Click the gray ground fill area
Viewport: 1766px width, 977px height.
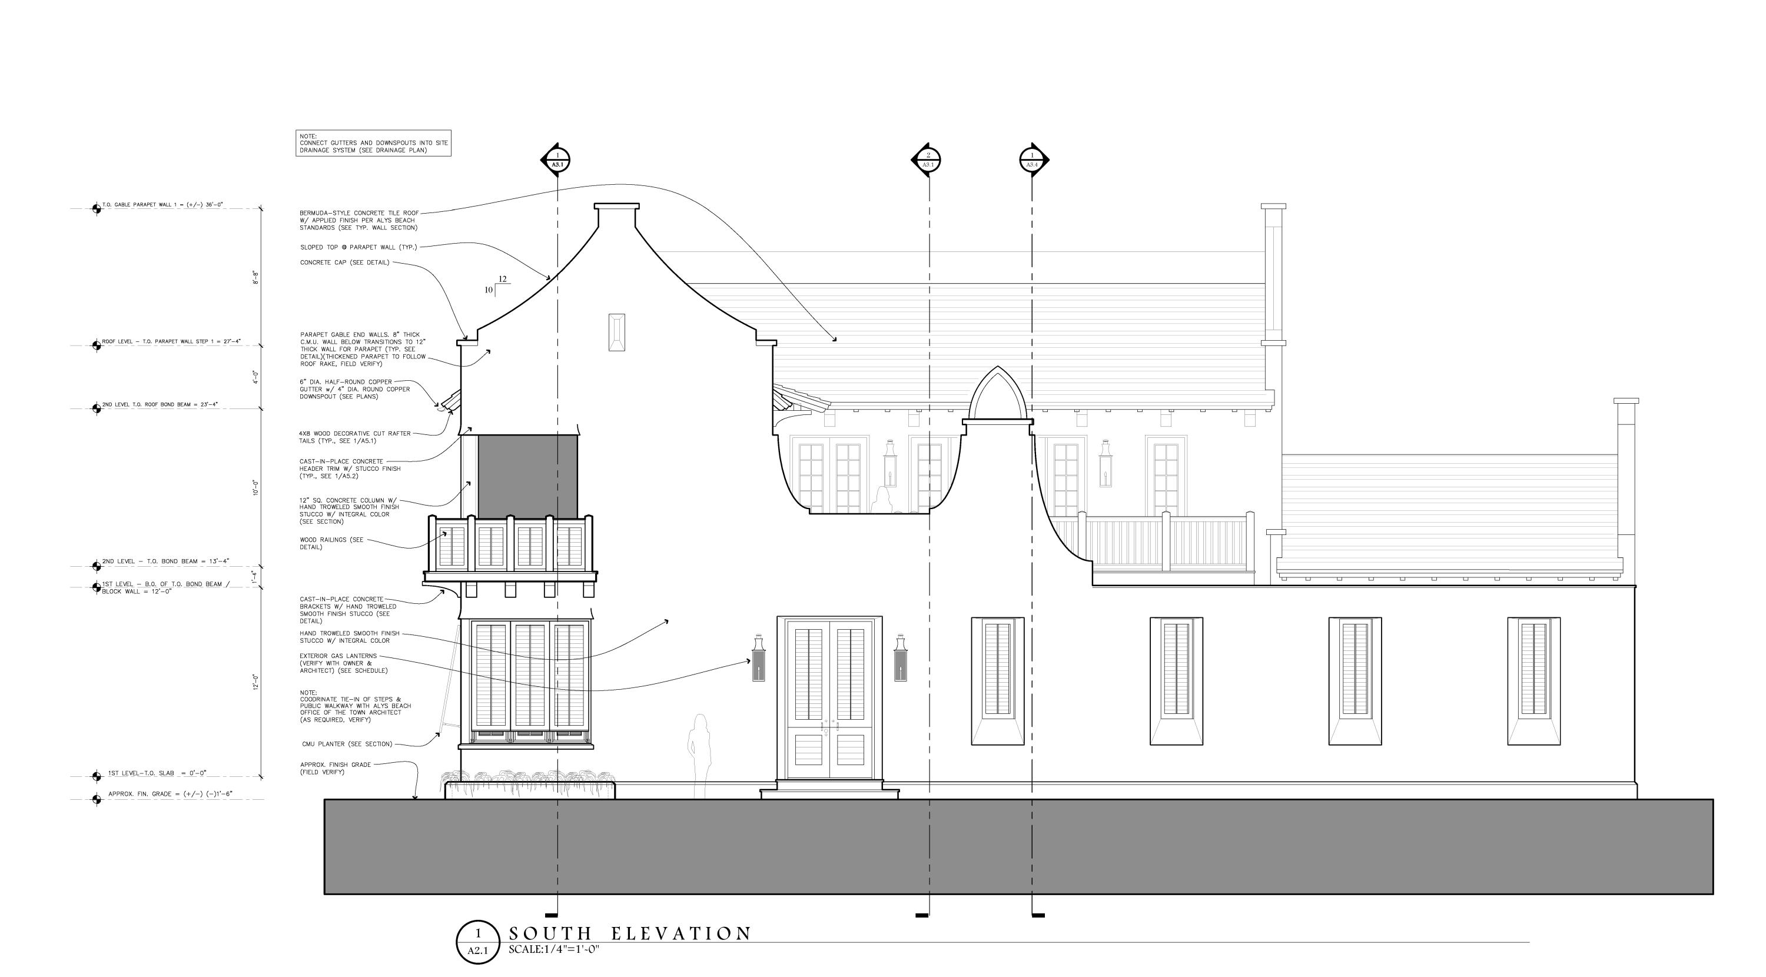tap(1018, 847)
